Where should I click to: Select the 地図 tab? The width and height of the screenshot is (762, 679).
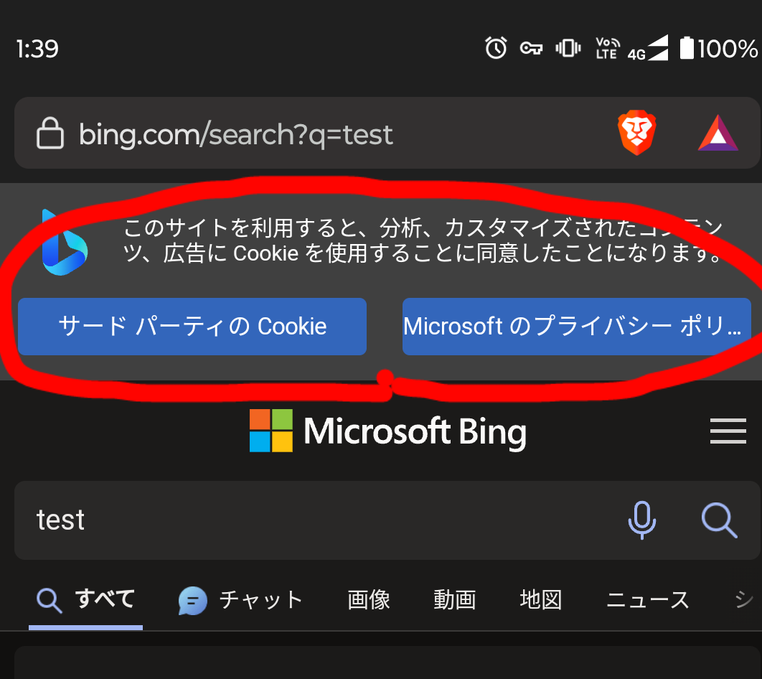pyautogui.click(x=540, y=600)
